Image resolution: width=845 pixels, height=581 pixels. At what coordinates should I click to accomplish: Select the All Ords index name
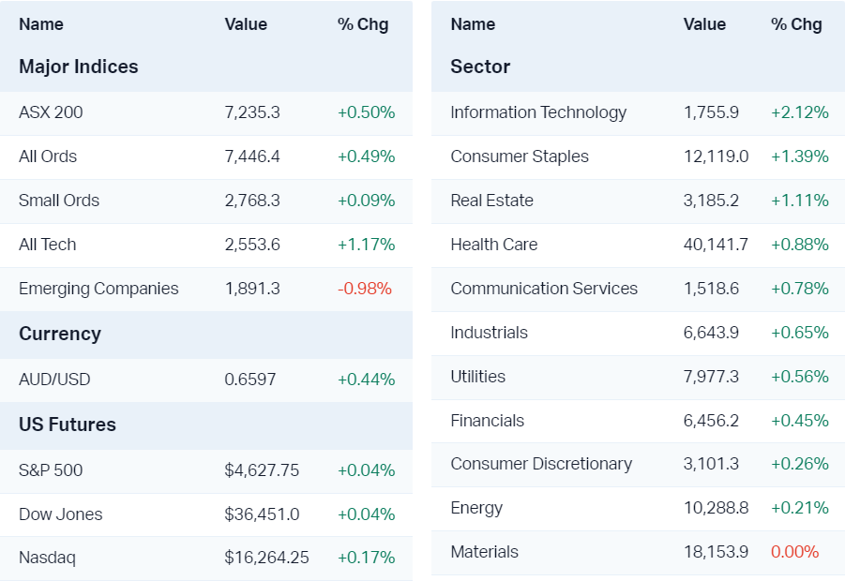[48, 156]
